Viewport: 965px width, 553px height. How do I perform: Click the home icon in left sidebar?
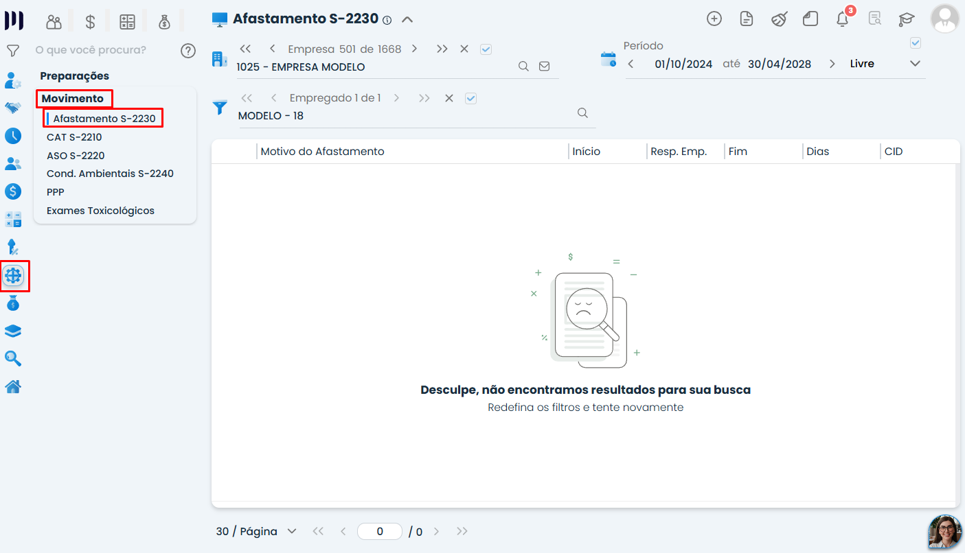click(x=13, y=387)
